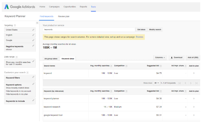
Task: Click the Modify search button
Action: [x=155, y=30]
